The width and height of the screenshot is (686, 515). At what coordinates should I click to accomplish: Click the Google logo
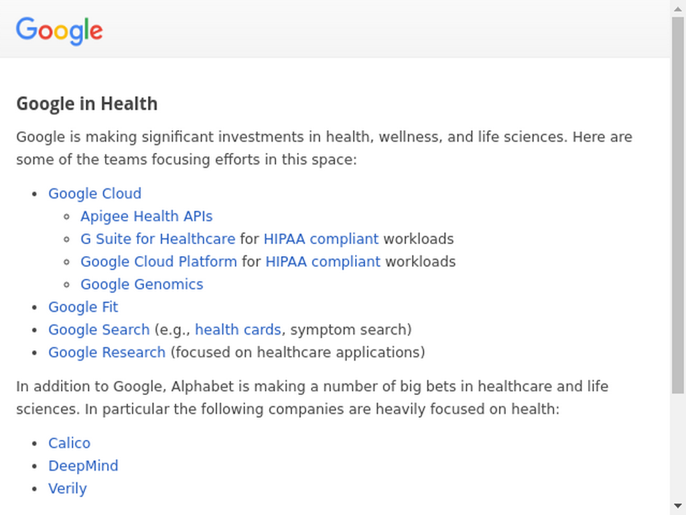tap(60, 31)
